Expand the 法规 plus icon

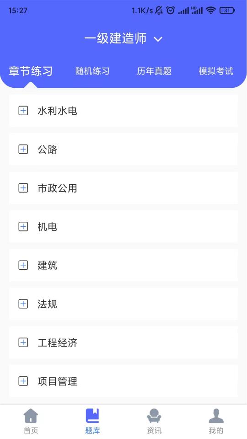23,304
